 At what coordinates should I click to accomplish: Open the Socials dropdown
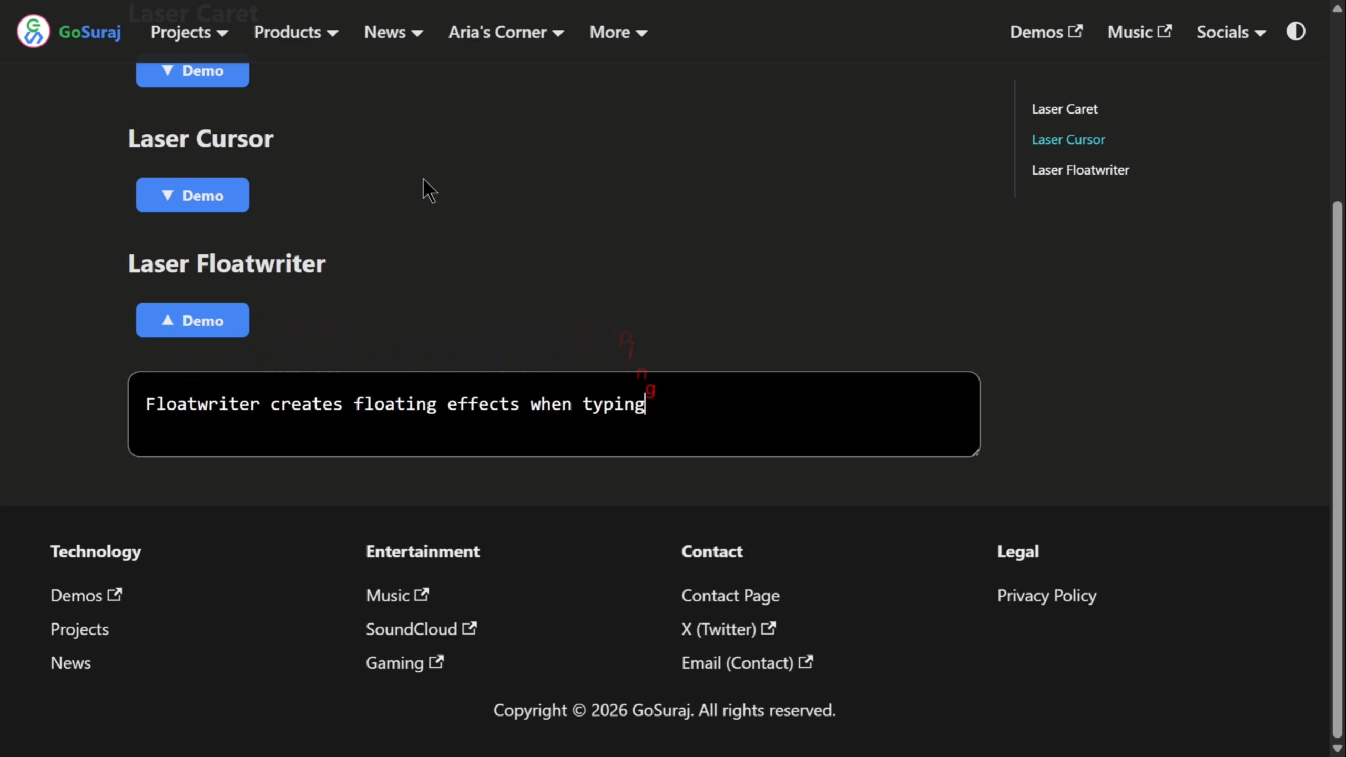[1231, 32]
